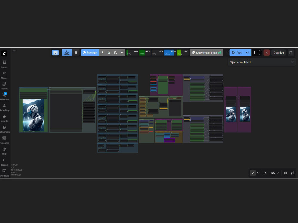Viewport: 298px width, 223px height.
Task: Cancel the current run with red X
Action: click(267, 53)
